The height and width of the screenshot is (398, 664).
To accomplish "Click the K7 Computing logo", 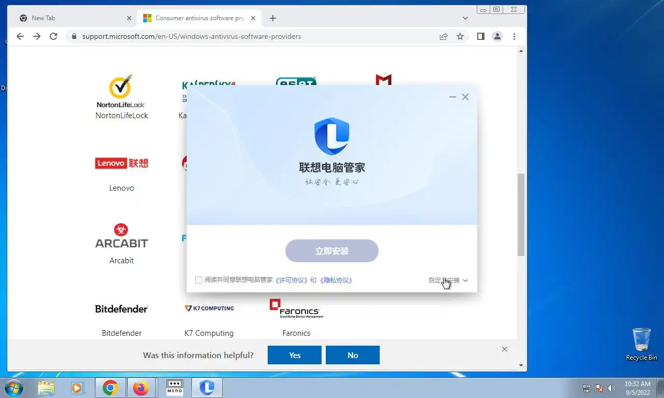I will pyautogui.click(x=209, y=308).
